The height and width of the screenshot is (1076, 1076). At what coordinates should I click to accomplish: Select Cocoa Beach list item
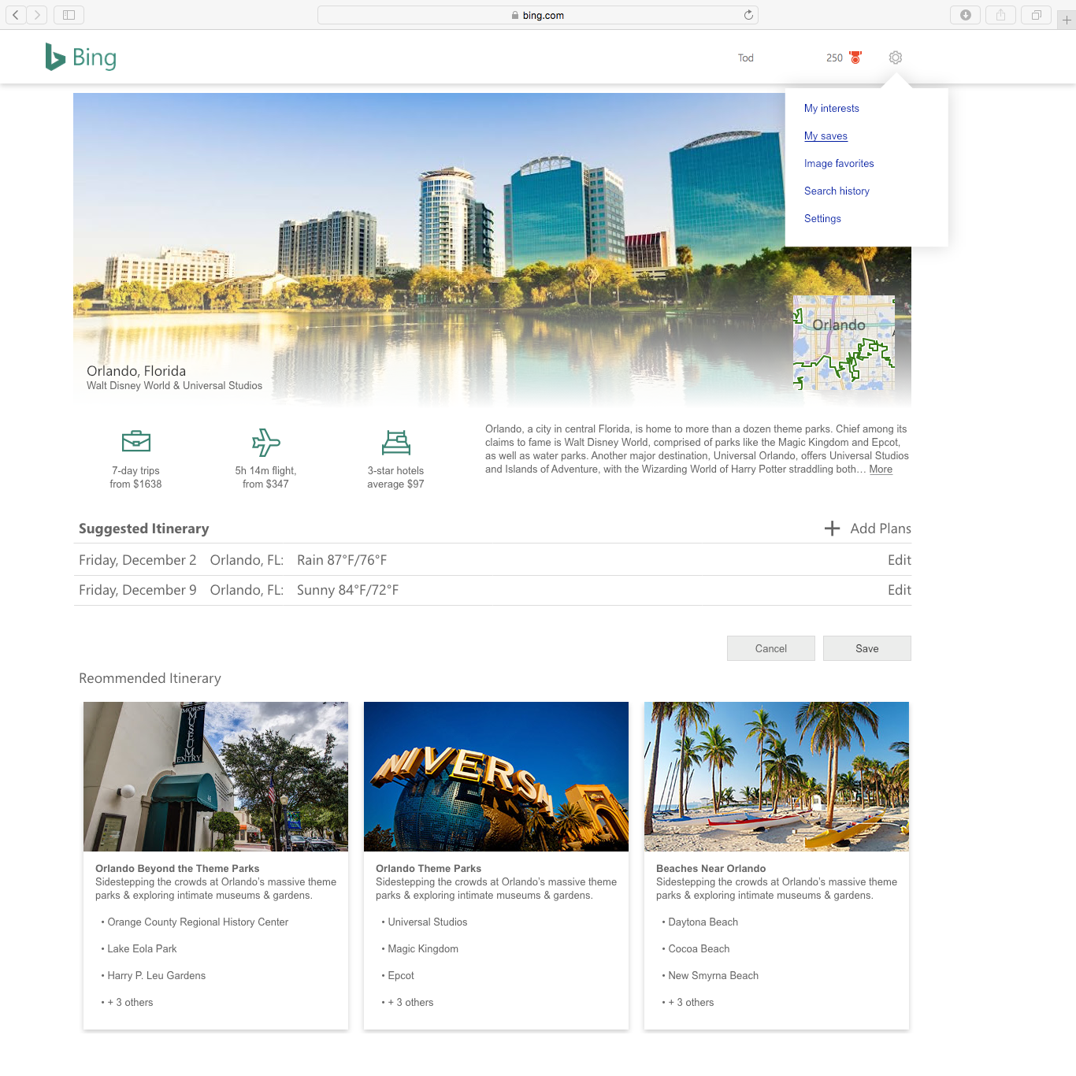tap(699, 949)
